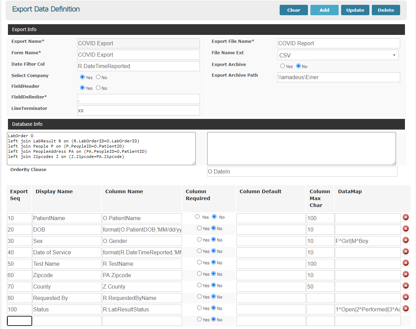Delete the PatientName export row
Viewport: 416px width, 329px height.
tap(406, 217)
